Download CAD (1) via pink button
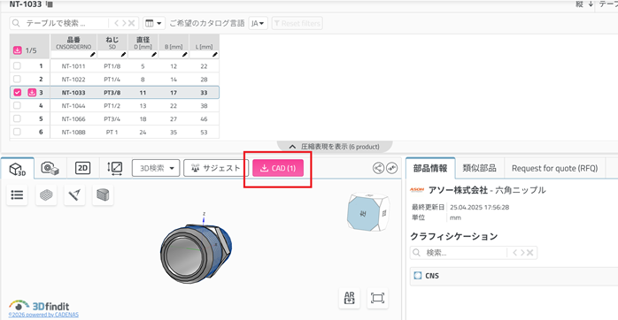This screenshot has width=618, height=320. [278, 168]
